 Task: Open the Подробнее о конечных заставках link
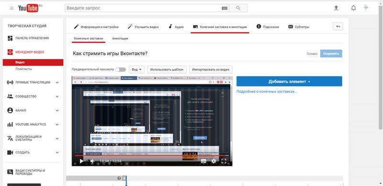(267, 92)
